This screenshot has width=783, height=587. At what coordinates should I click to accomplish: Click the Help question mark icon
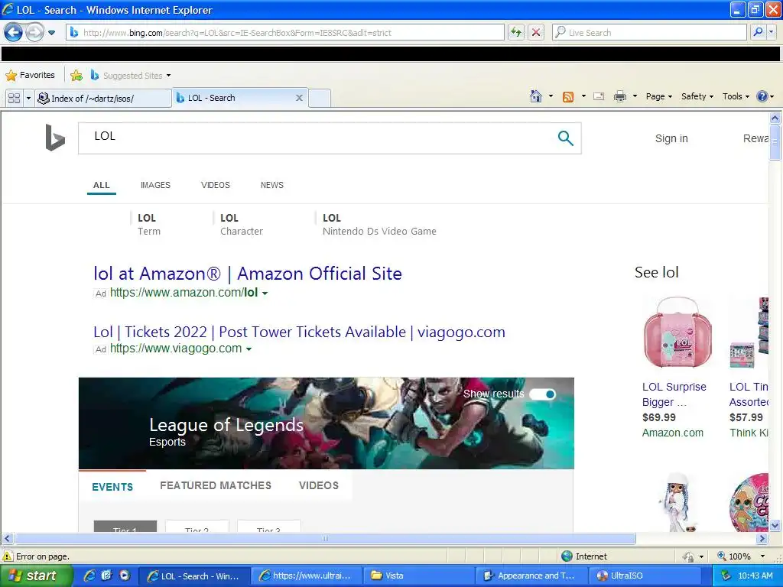[762, 96]
